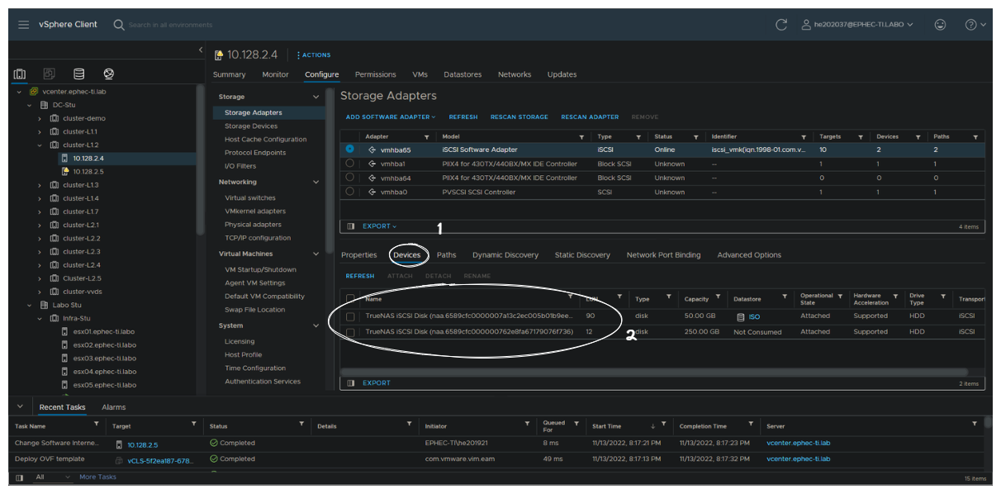The image size is (1001, 494).
Task: Open the All tasks filter dropdown
Action: pos(55,477)
